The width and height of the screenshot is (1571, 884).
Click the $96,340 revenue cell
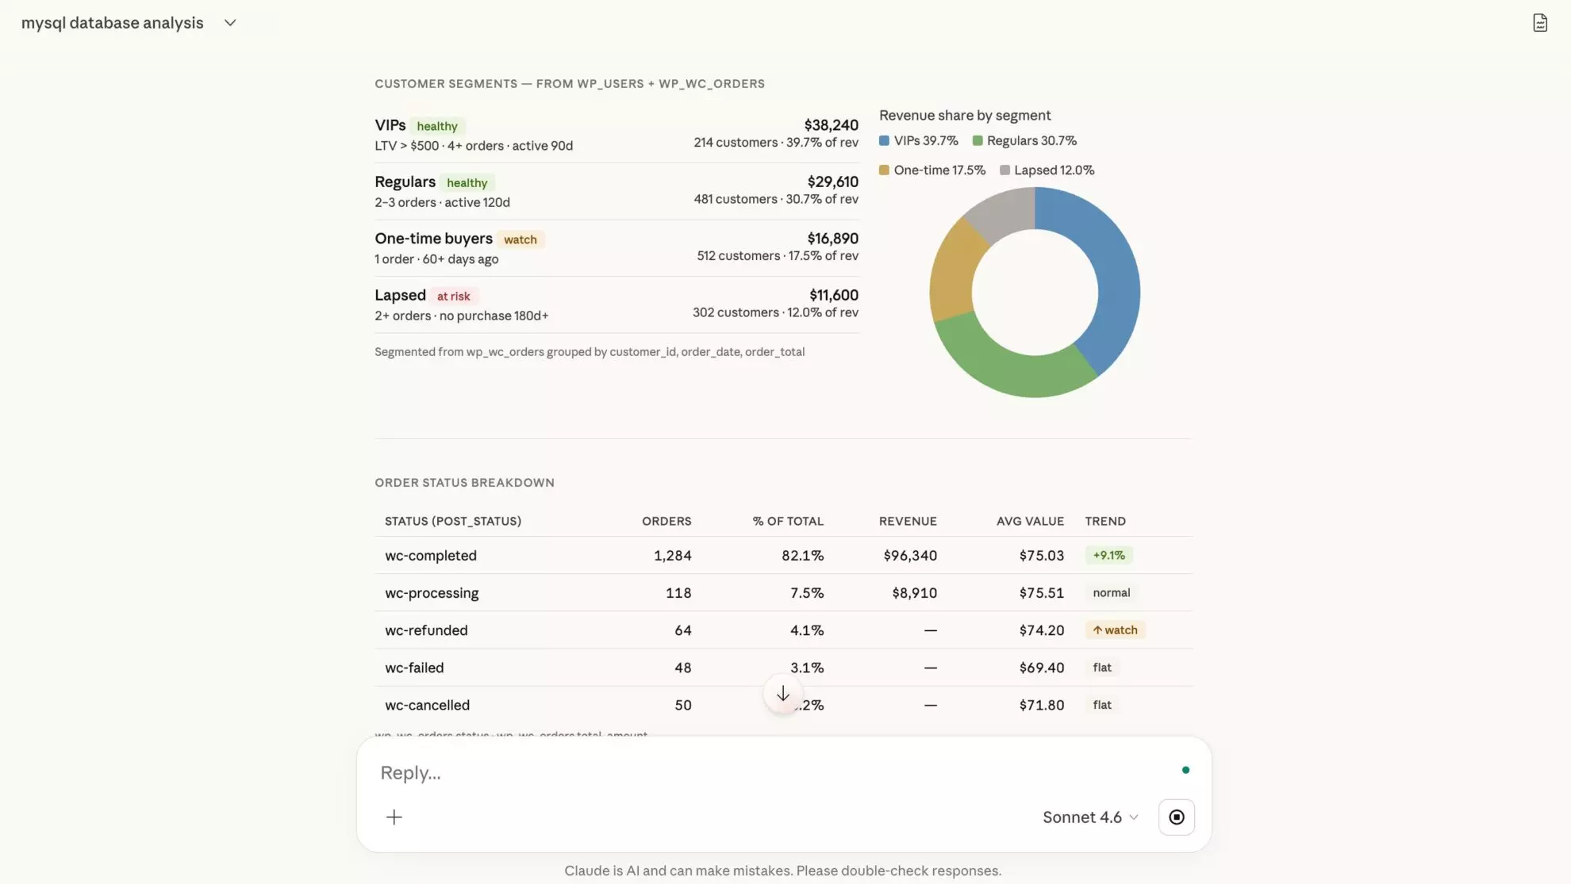pos(910,556)
